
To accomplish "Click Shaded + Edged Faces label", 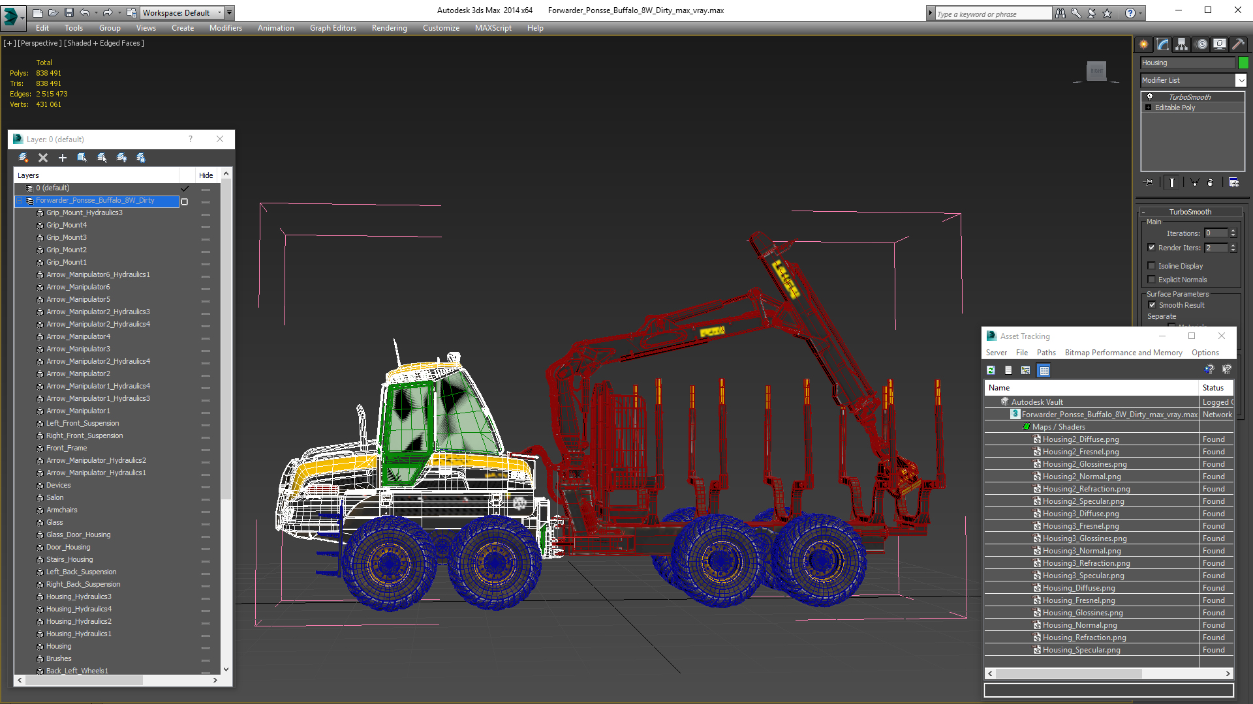I will point(104,43).
